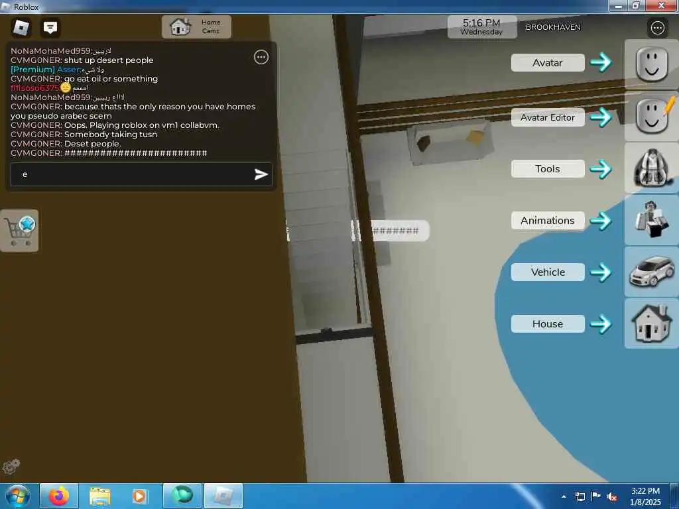This screenshot has height=509, width=679.
Task: Open File Explorer from taskbar
Action: tap(100, 496)
